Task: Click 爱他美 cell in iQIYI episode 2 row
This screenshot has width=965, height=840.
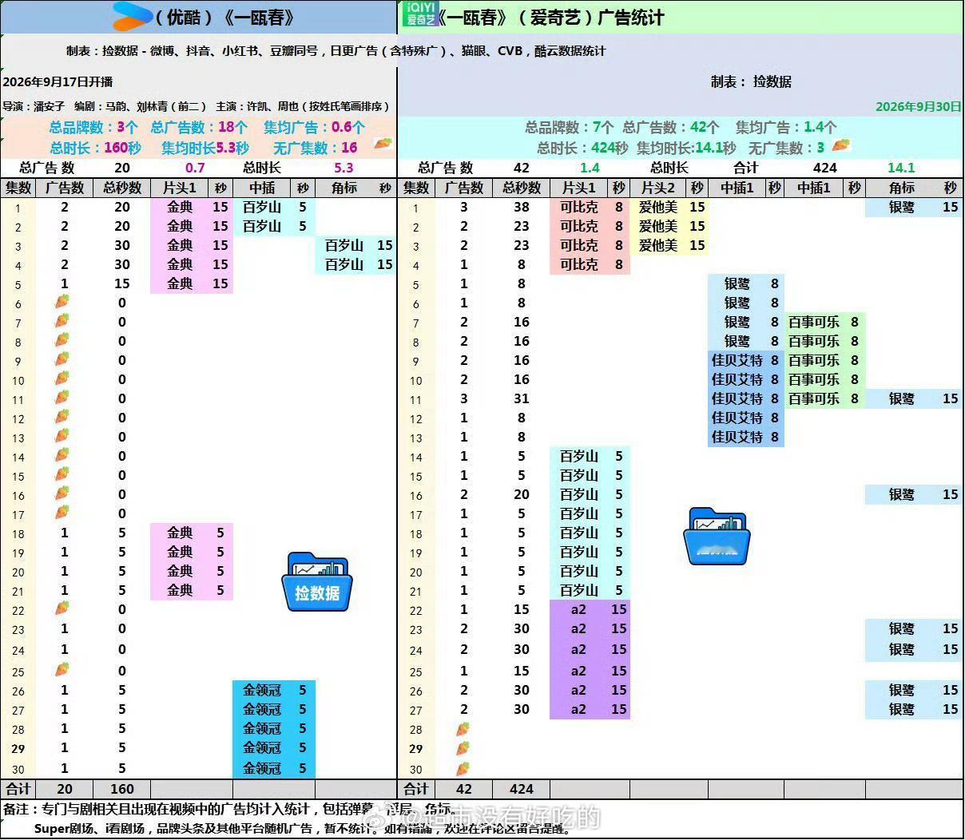Action: 658,226
